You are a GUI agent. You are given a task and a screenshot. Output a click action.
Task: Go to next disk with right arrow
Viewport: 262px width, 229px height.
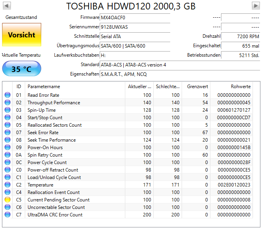pos(256,6)
